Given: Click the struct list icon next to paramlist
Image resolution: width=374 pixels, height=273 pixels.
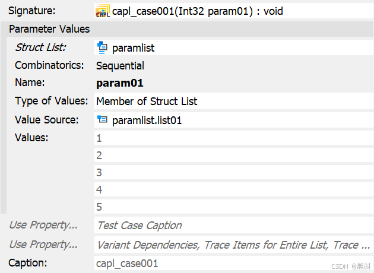Looking at the screenshot, I should (x=102, y=47).
